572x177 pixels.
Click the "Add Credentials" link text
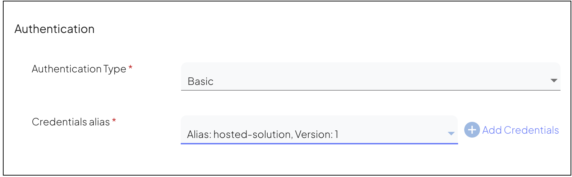click(x=520, y=130)
